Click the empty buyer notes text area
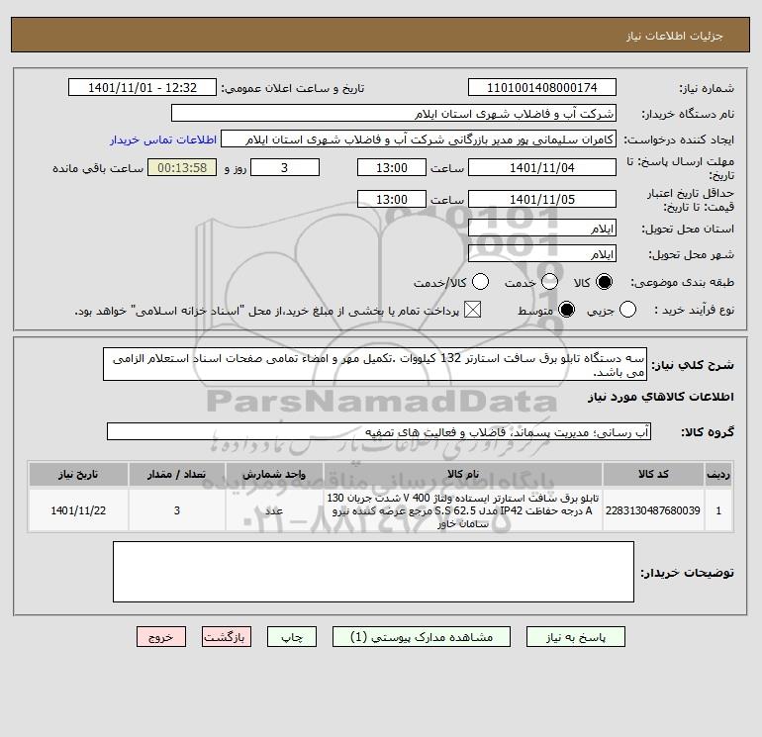The image size is (762, 737). tap(373, 572)
